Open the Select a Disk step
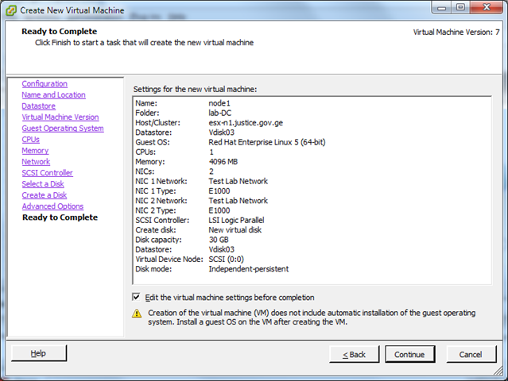Viewport: 508px width, 381px height. click(x=43, y=183)
